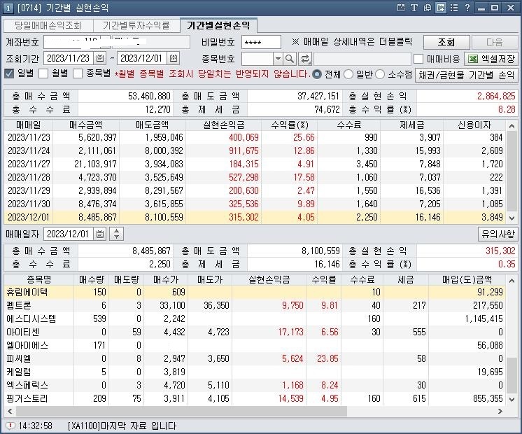Select the 2023/11/23 row
This screenshot has height=434, width=522.
click(x=255, y=137)
